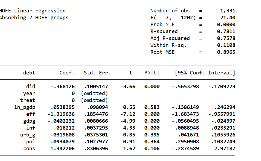The height and width of the screenshot is (161, 261).
Task: Select the 95% Conf. Interval header
Action: [x=205, y=73]
